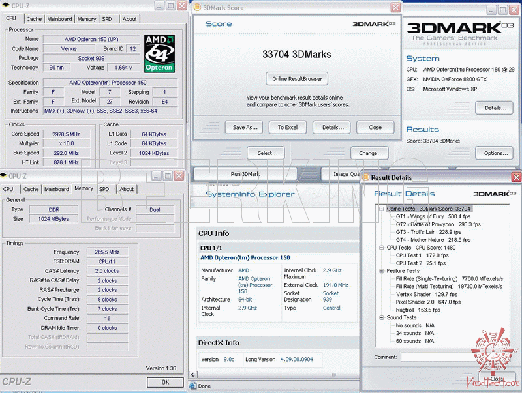The height and width of the screenshot is (393, 522).
Task: Switch to CPU tab in lower CPU-Z
Action: pos(8,189)
